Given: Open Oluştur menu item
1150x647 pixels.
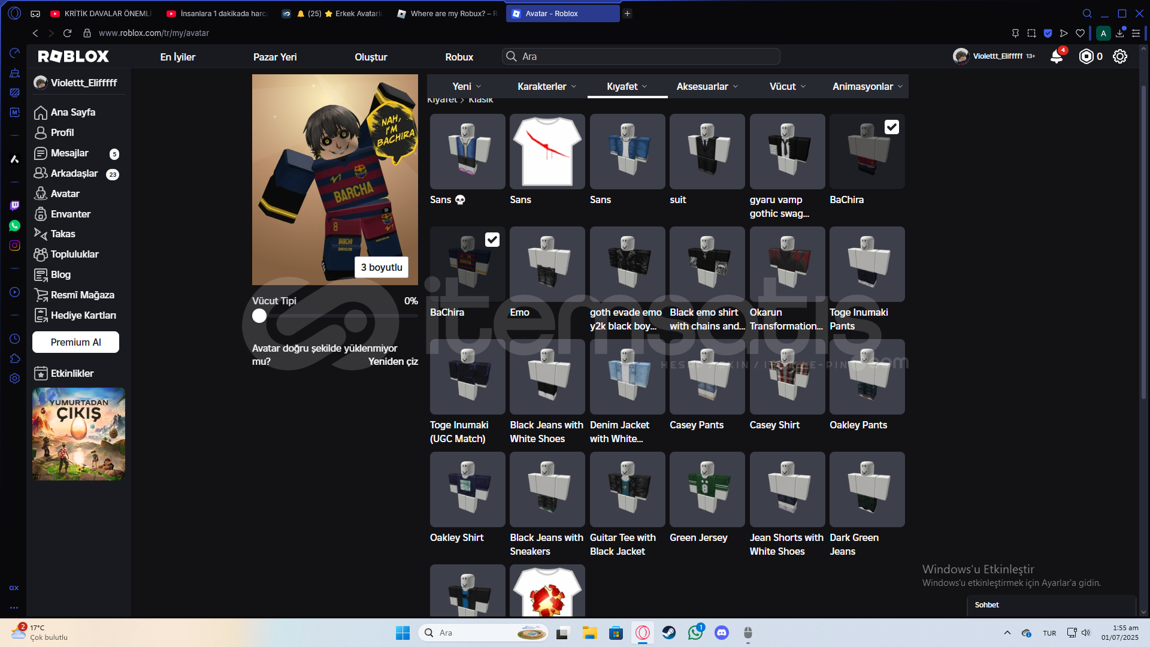Looking at the screenshot, I should click(x=371, y=57).
